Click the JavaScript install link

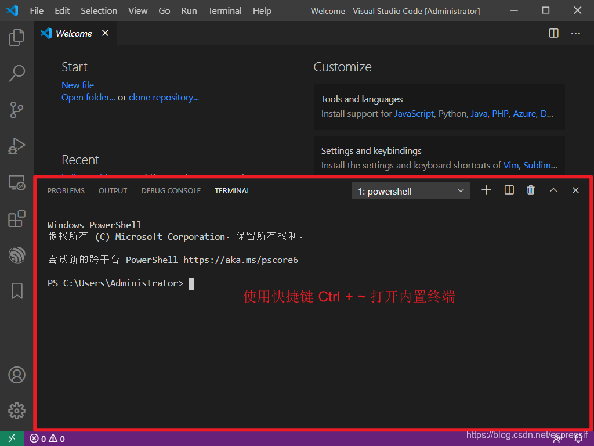(x=414, y=114)
